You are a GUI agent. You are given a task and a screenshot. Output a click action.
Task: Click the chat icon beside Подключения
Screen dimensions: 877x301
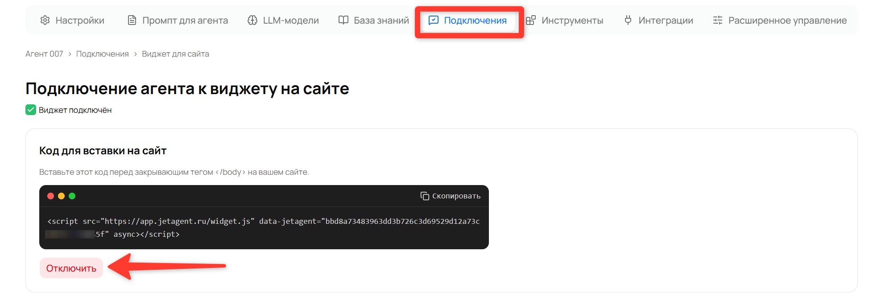(434, 21)
